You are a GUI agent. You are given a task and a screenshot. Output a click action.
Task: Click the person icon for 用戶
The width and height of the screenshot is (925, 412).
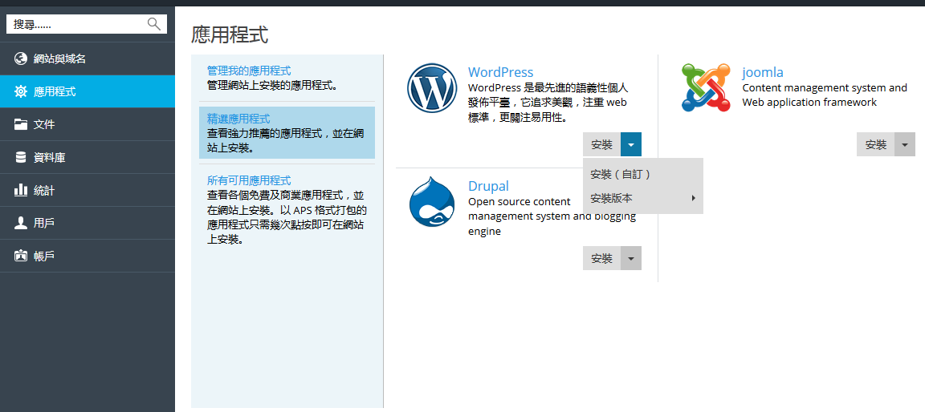(x=21, y=223)
